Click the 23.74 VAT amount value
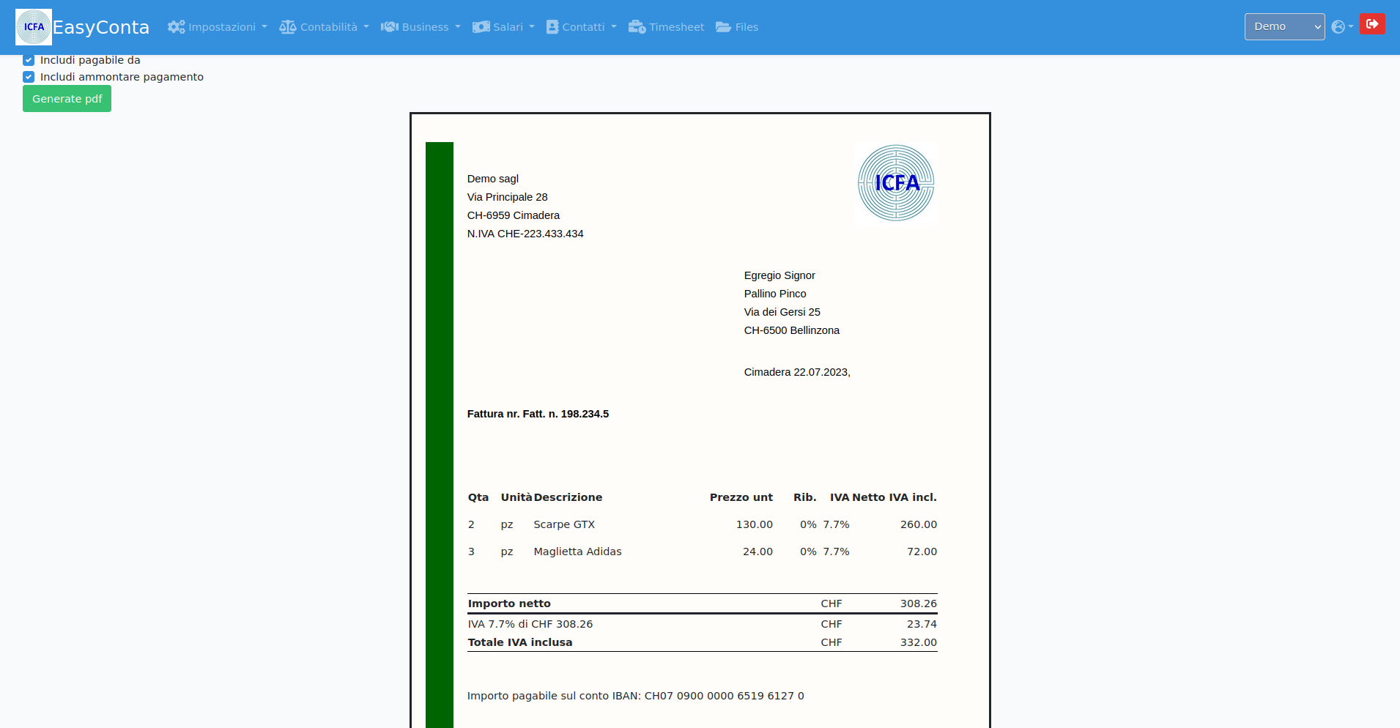Screen dimensions: 1400x728 click(x=922, y=624)
